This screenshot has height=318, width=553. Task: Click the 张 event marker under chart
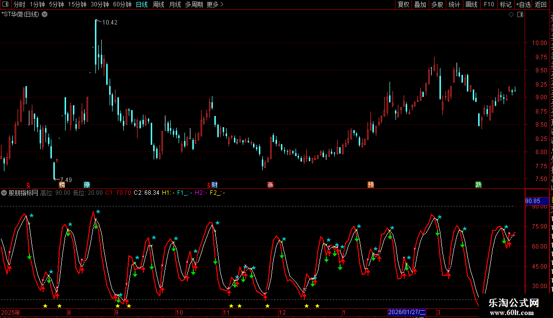(x=270, y=185)
